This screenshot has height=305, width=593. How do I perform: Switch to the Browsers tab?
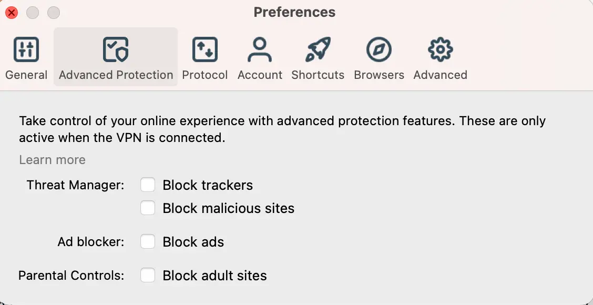[x=379, y=58]
